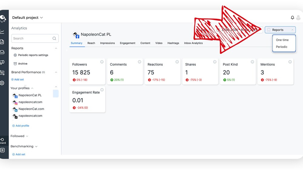The width and height of the screenshot is (303, 170).
Task: Open the Publisher megaphone sidebar icon
Action: (2, 63)
